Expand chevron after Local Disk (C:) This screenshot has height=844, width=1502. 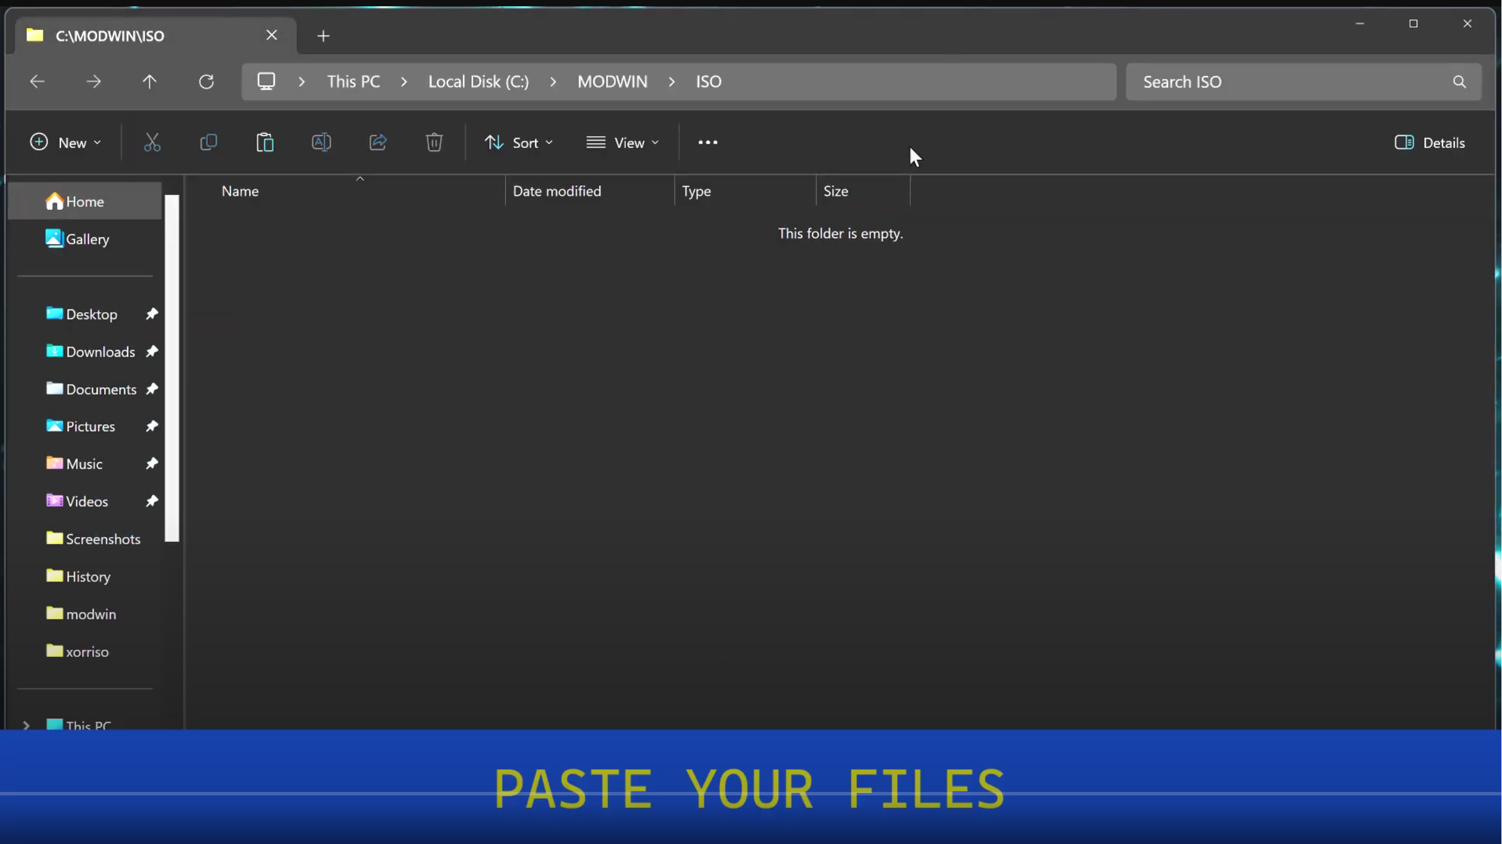click(553, 82)
